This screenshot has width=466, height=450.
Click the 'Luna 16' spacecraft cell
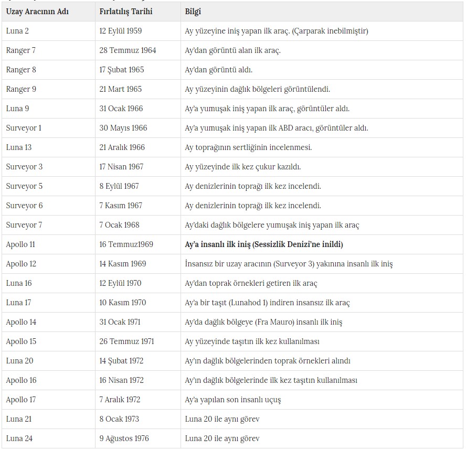pos(19,283)
